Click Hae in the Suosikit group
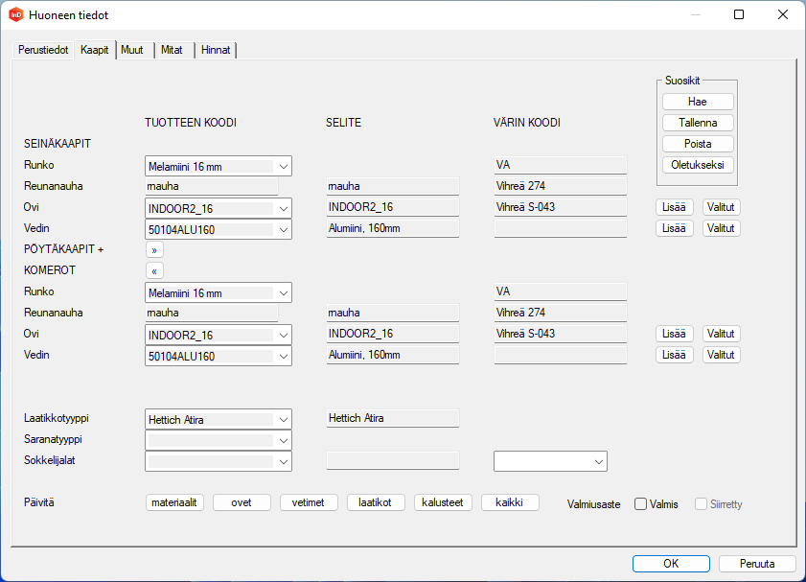Viewport: 806px width, 582px height. pos(698,102)
